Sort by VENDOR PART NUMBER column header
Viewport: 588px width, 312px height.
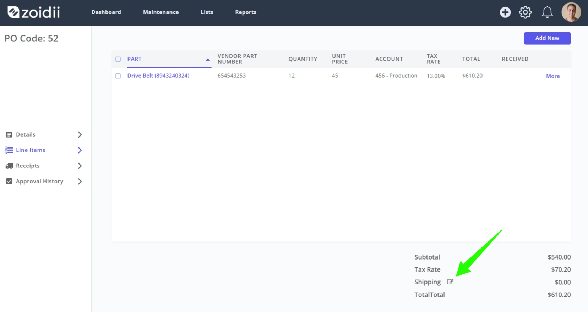tap(237, 59)
